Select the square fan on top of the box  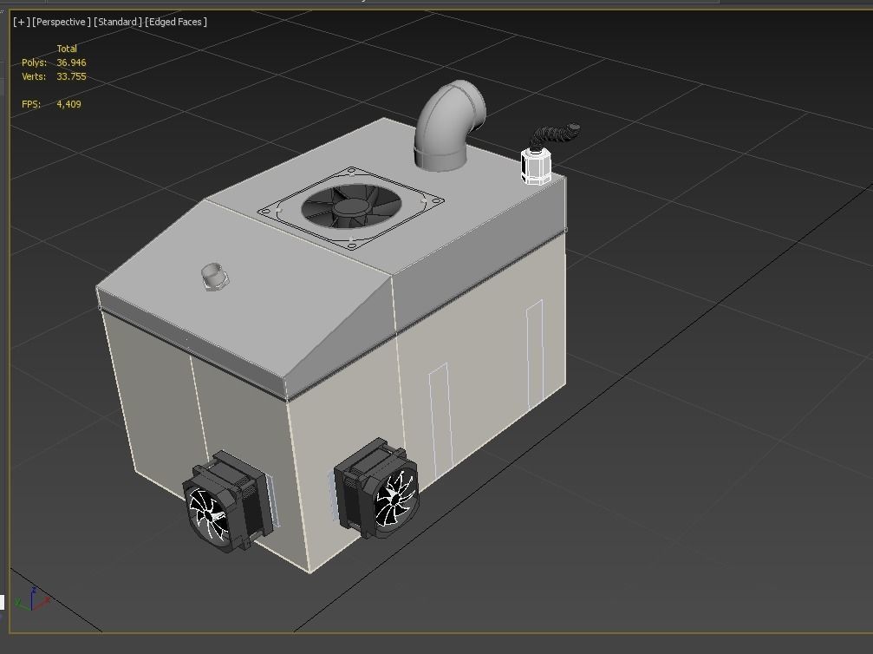point(351,207)
